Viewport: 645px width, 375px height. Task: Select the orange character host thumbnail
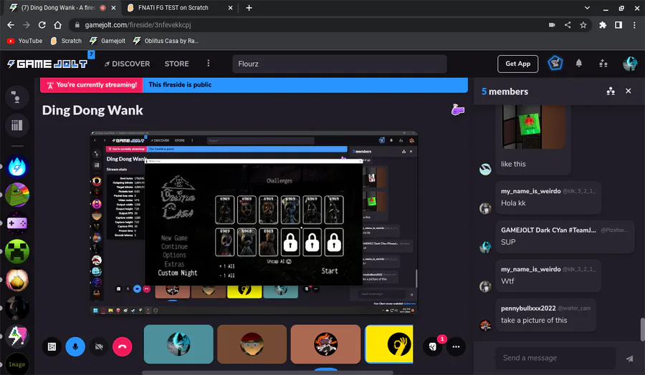pyautogui.click(x=325, y=344)
